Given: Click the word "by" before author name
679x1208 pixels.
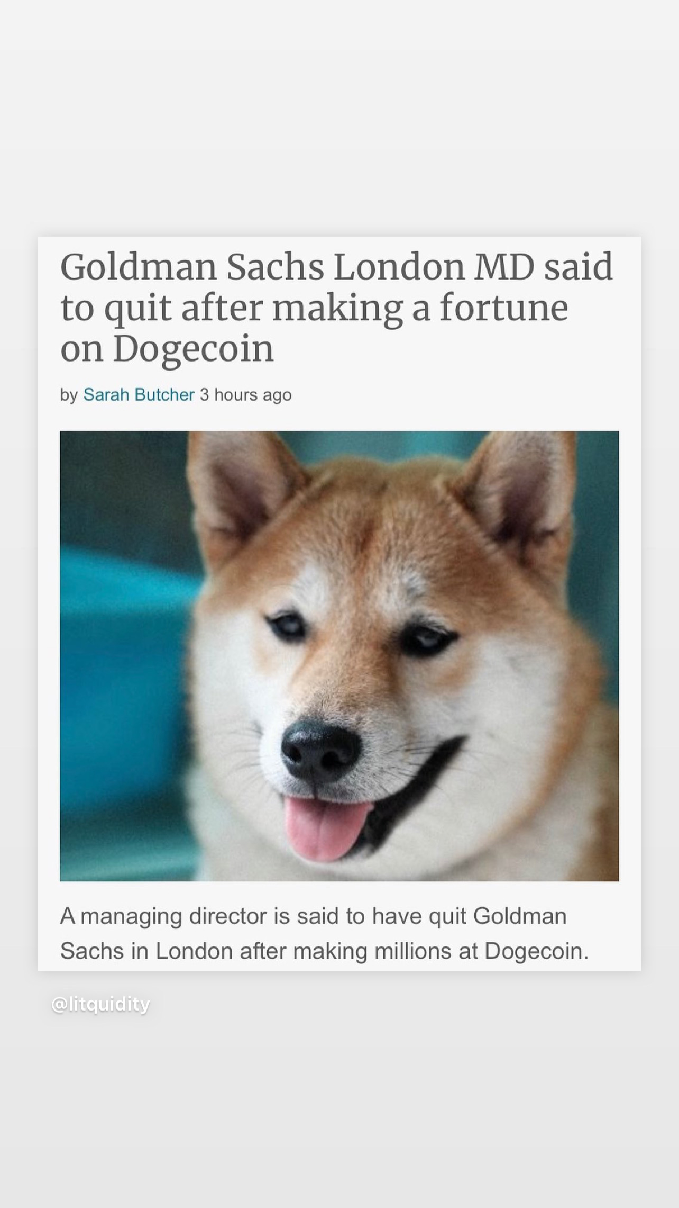Looking at the screenshot, I should [x=69, y=395].
